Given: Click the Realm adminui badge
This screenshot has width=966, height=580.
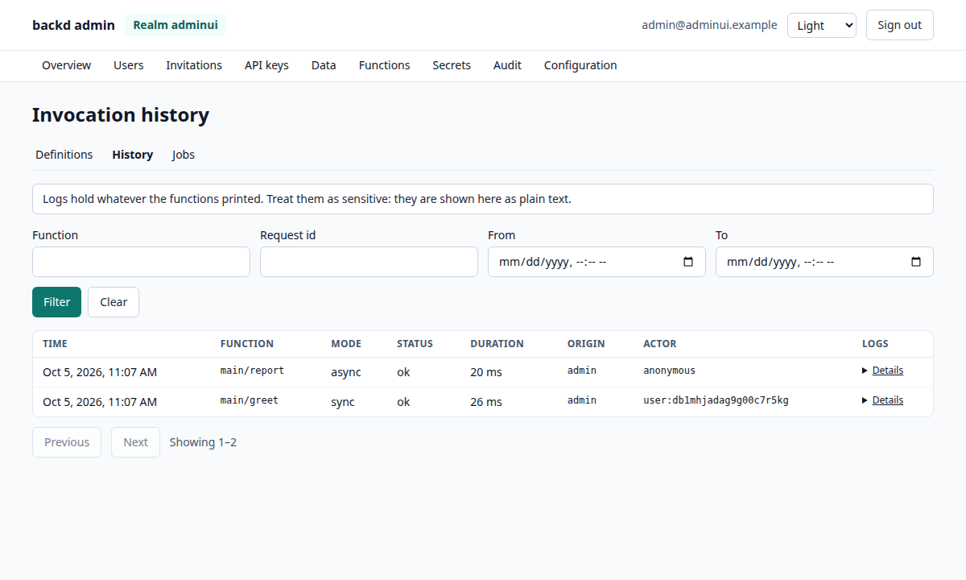Looking at the screenshot, I should pos(175,25).
